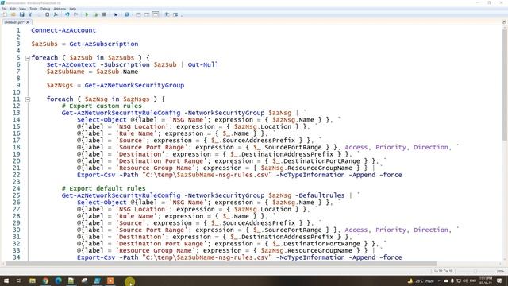This screenshot has height=286, width=508.
Task: Click the Redo toolbar icon
Action: pyautogui.click(x=75, y=14)
